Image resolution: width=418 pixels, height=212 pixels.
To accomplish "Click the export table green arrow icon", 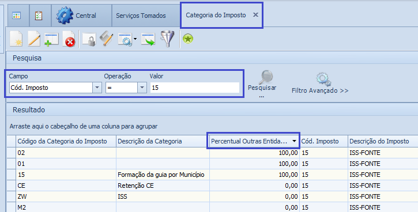I will pos(148,39).
